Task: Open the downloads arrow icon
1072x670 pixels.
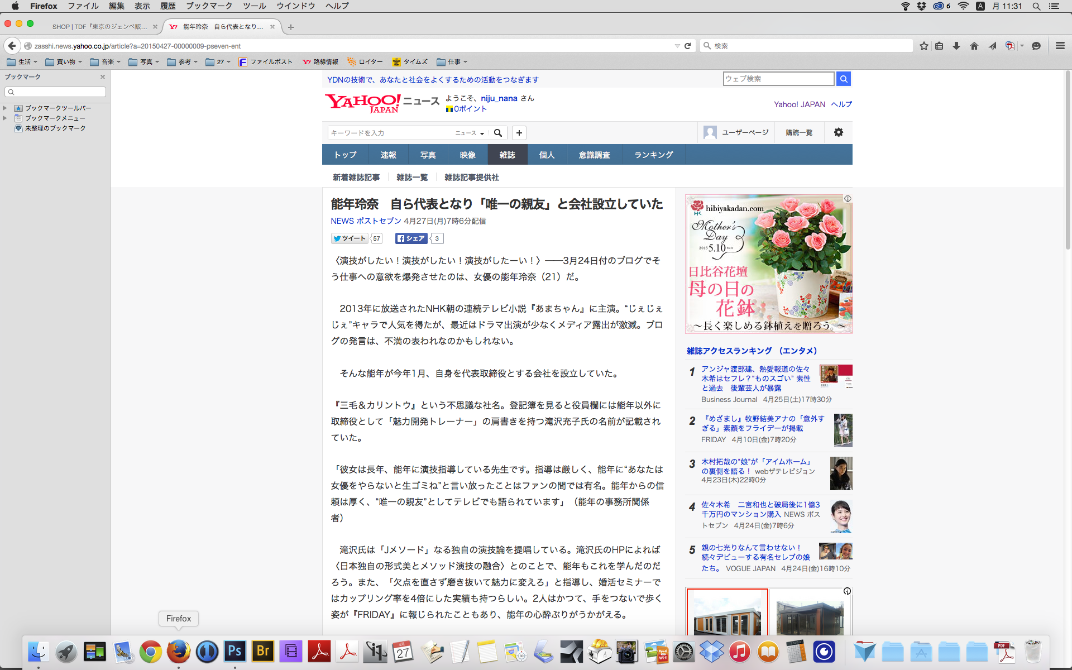Action: (x=956, y=46)
